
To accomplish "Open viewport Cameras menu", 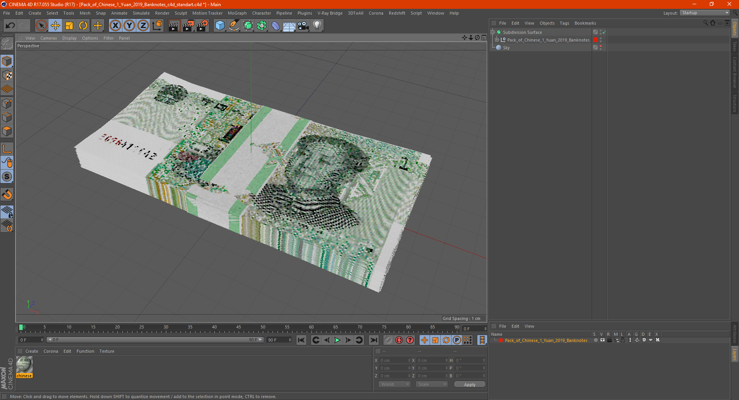I will click(x=48, y=38).
